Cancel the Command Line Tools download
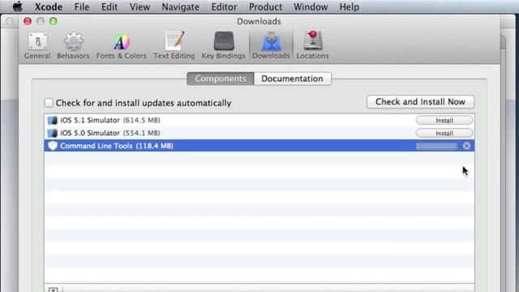The height and width of the screenshot is (292, 519). (467, 146)
